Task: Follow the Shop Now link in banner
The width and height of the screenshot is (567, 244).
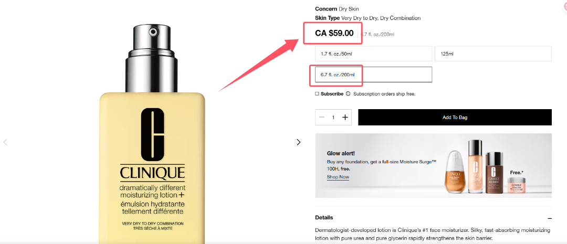Action: tap(338, 177)
